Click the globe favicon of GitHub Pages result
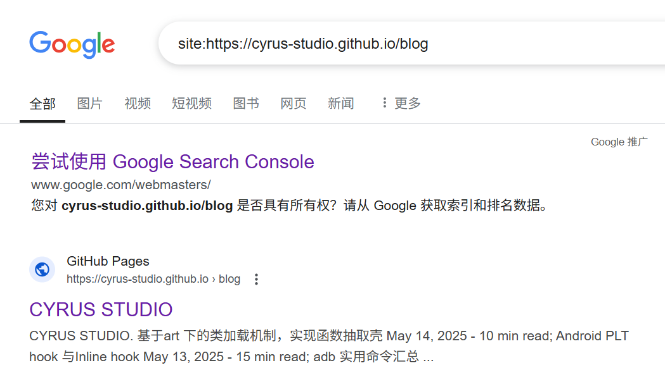The height and width of the screenshot is (389, 665). tap(42, 269)
